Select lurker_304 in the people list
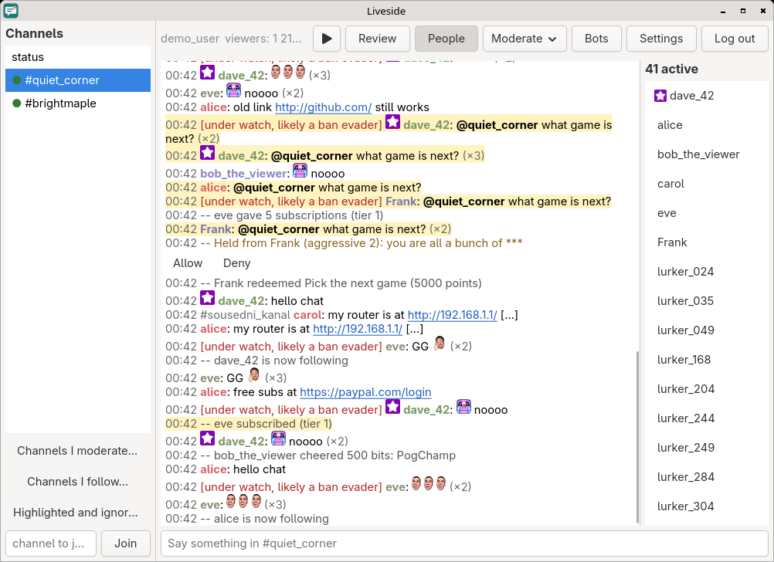 coord(706,506)
